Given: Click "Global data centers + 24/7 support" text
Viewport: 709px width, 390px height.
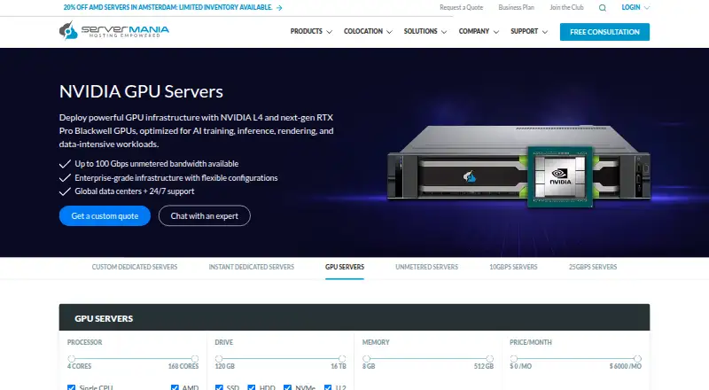Looking at the screenshot, I should [x=135, y=191].
